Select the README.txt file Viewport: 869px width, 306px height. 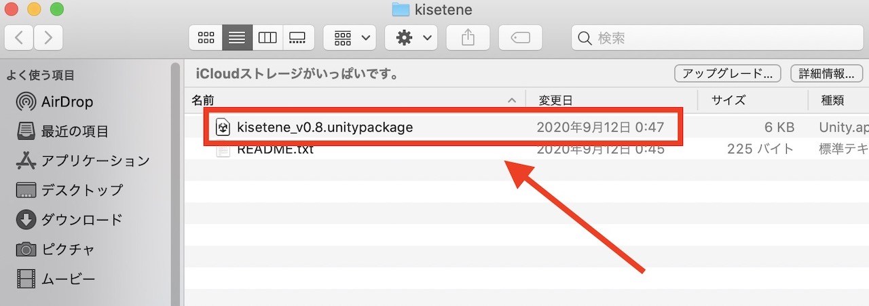[x=275, y=149]
